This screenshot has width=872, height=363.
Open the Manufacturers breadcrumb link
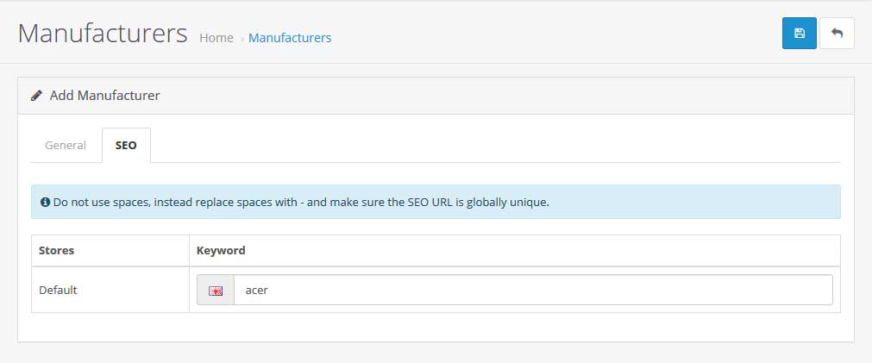(290, 38)
